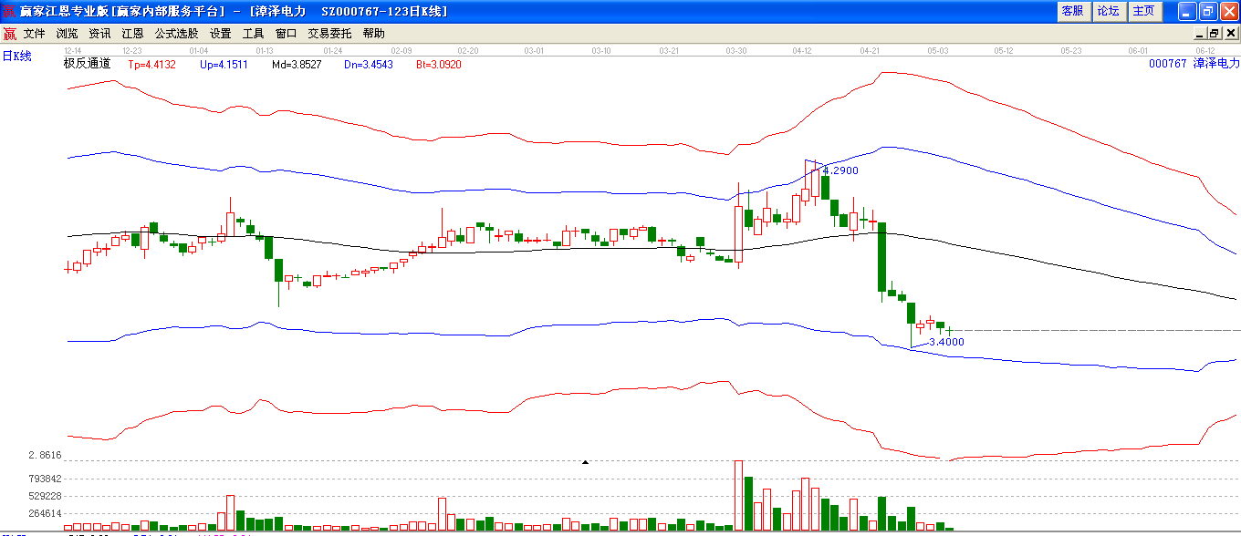Open the 浏览 menu

point(68,34)
